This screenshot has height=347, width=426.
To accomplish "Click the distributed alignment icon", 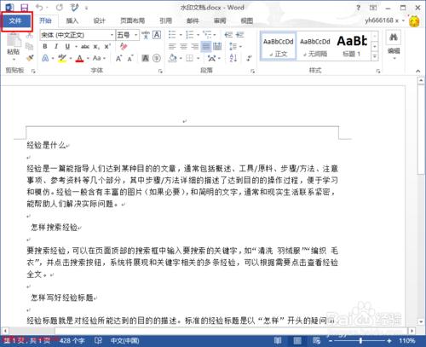I will point(217,47).
